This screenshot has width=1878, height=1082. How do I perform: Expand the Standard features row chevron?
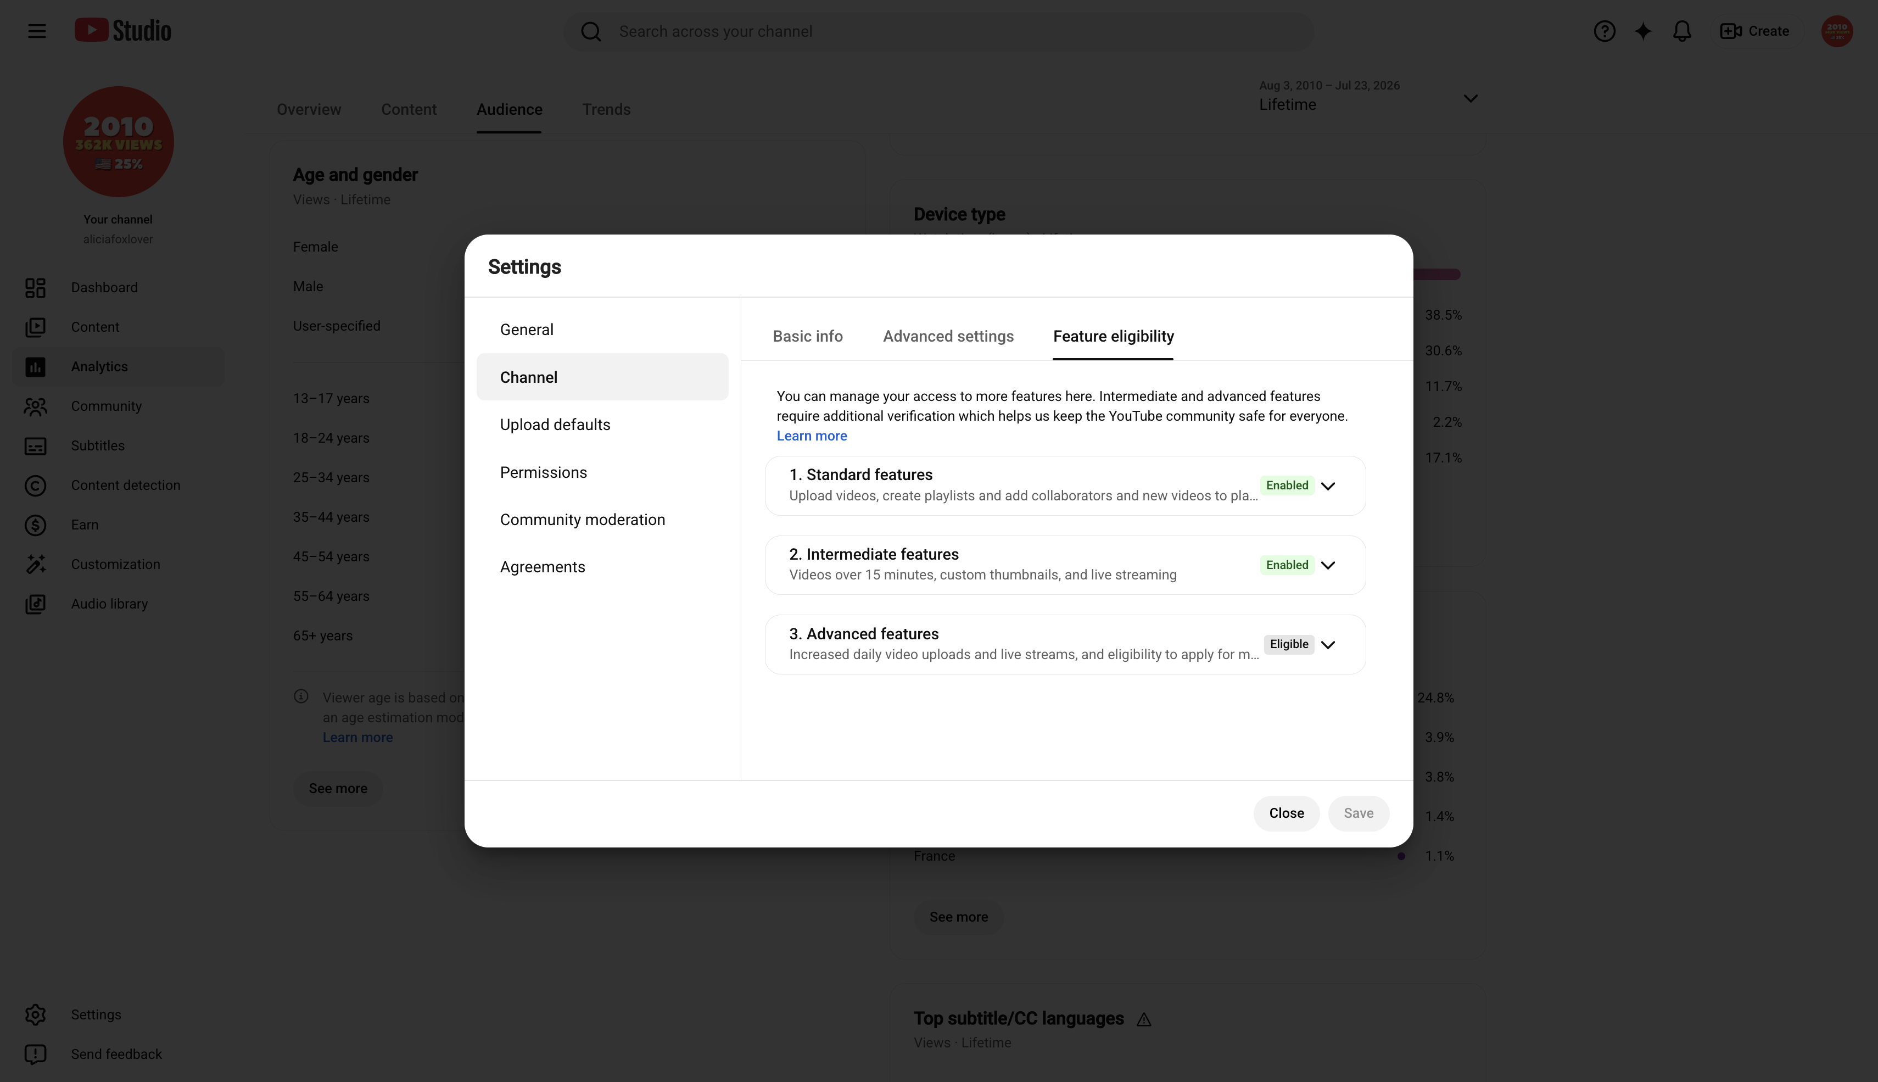(x=1328, y=486)
